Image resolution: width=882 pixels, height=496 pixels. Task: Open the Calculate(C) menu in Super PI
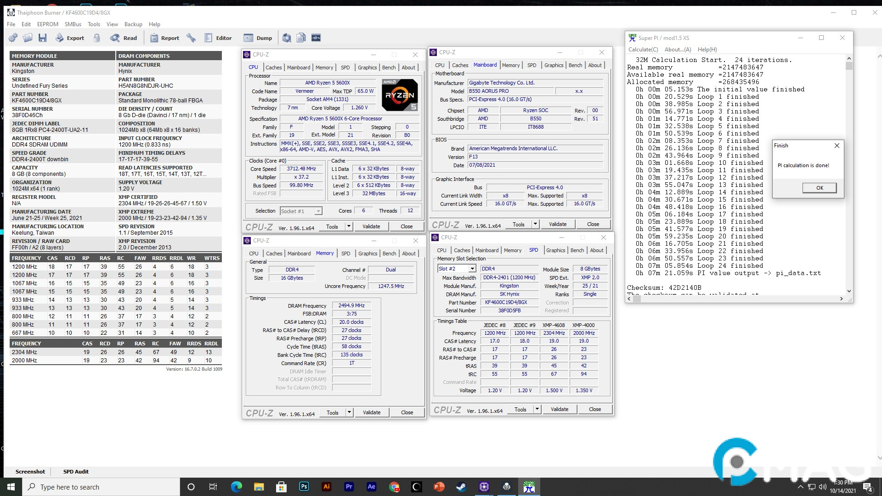click(x=643, y=50)
